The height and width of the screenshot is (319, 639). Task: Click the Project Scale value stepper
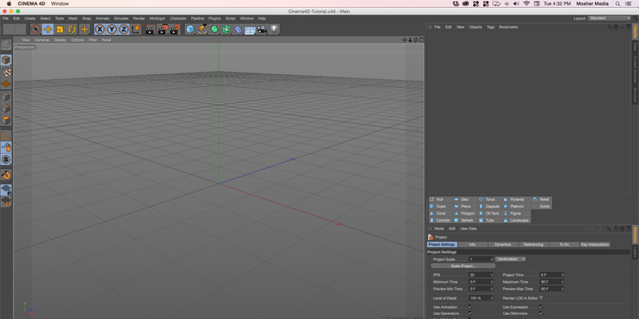pyautogui.click(x=491, y=259)
